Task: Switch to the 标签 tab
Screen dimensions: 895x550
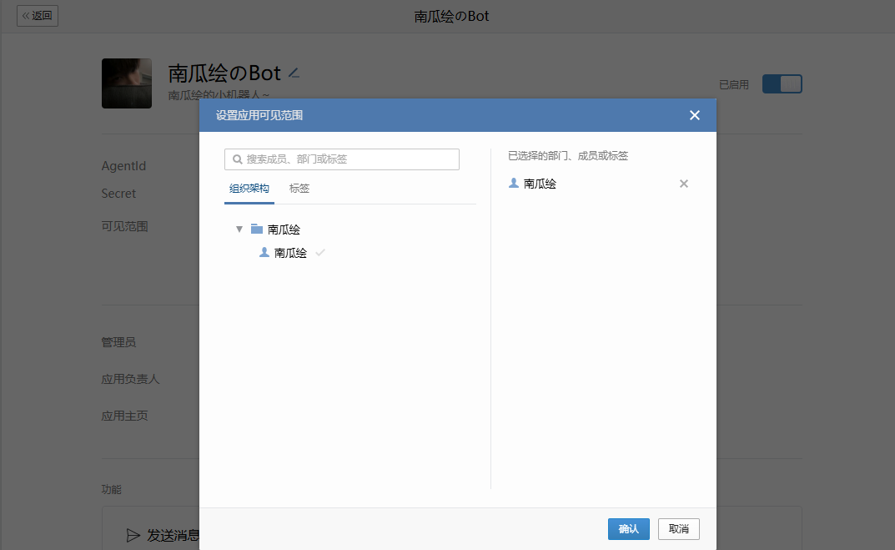Action: click(299, 189)
